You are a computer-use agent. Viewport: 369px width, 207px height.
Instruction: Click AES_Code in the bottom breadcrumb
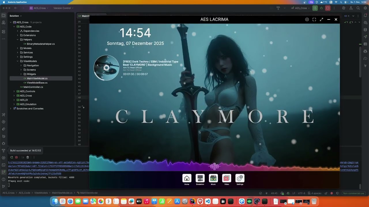coord(24,193)
